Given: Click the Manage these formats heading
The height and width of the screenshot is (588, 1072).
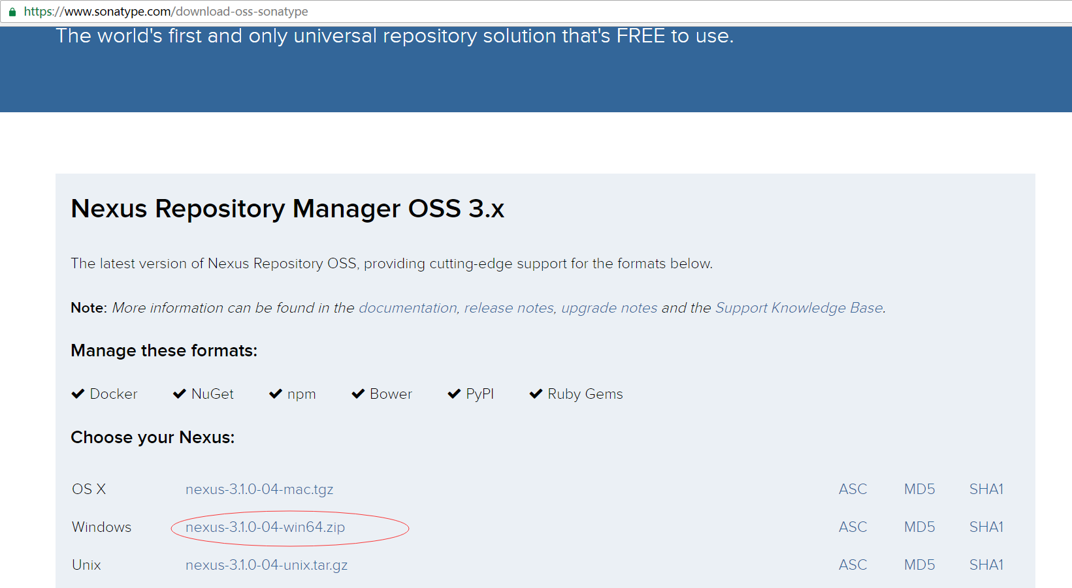Looking at the screenshot, I should pos(164,350).
